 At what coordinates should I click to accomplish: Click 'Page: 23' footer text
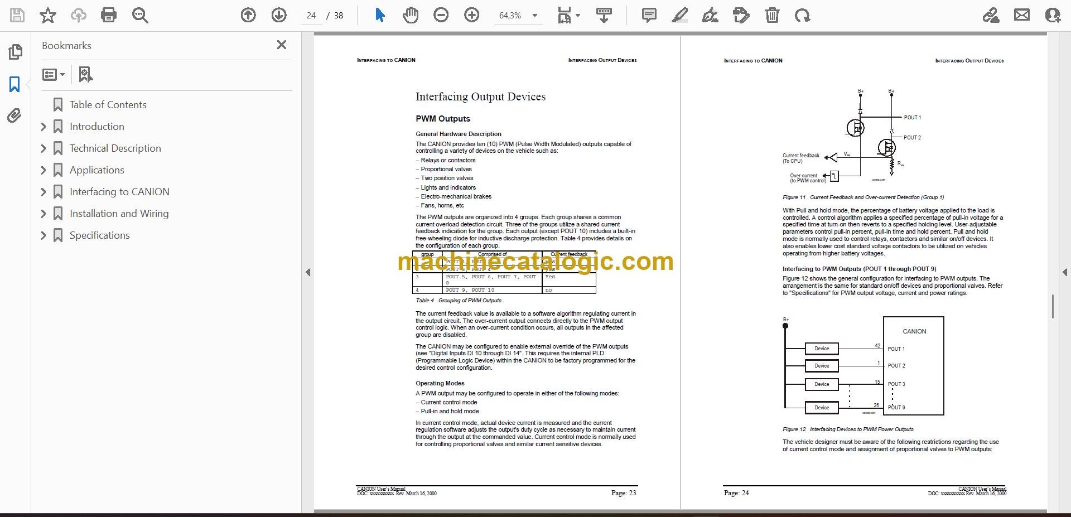[624, 493]
